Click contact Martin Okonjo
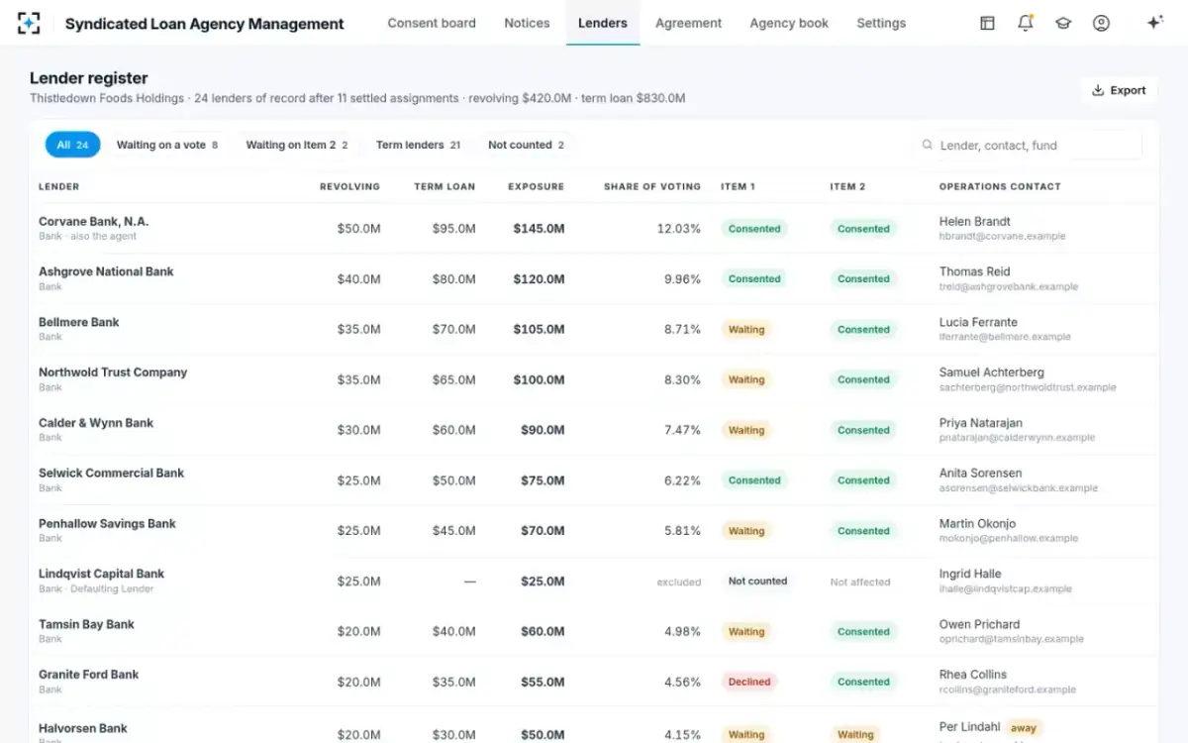 978,524
